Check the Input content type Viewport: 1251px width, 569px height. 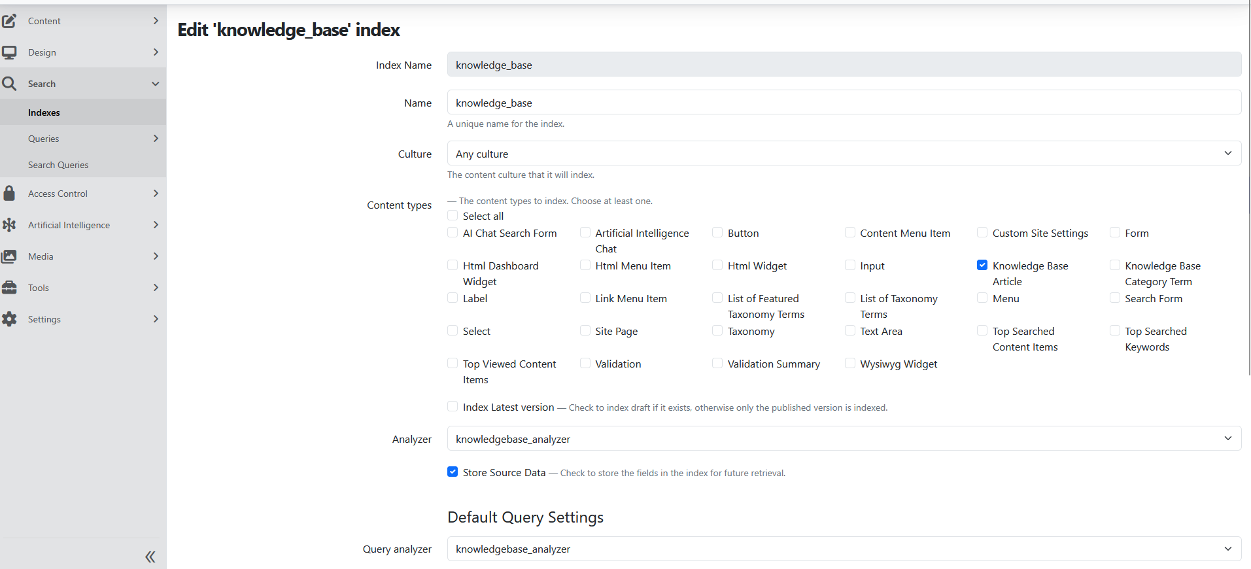tap(850, 265)
